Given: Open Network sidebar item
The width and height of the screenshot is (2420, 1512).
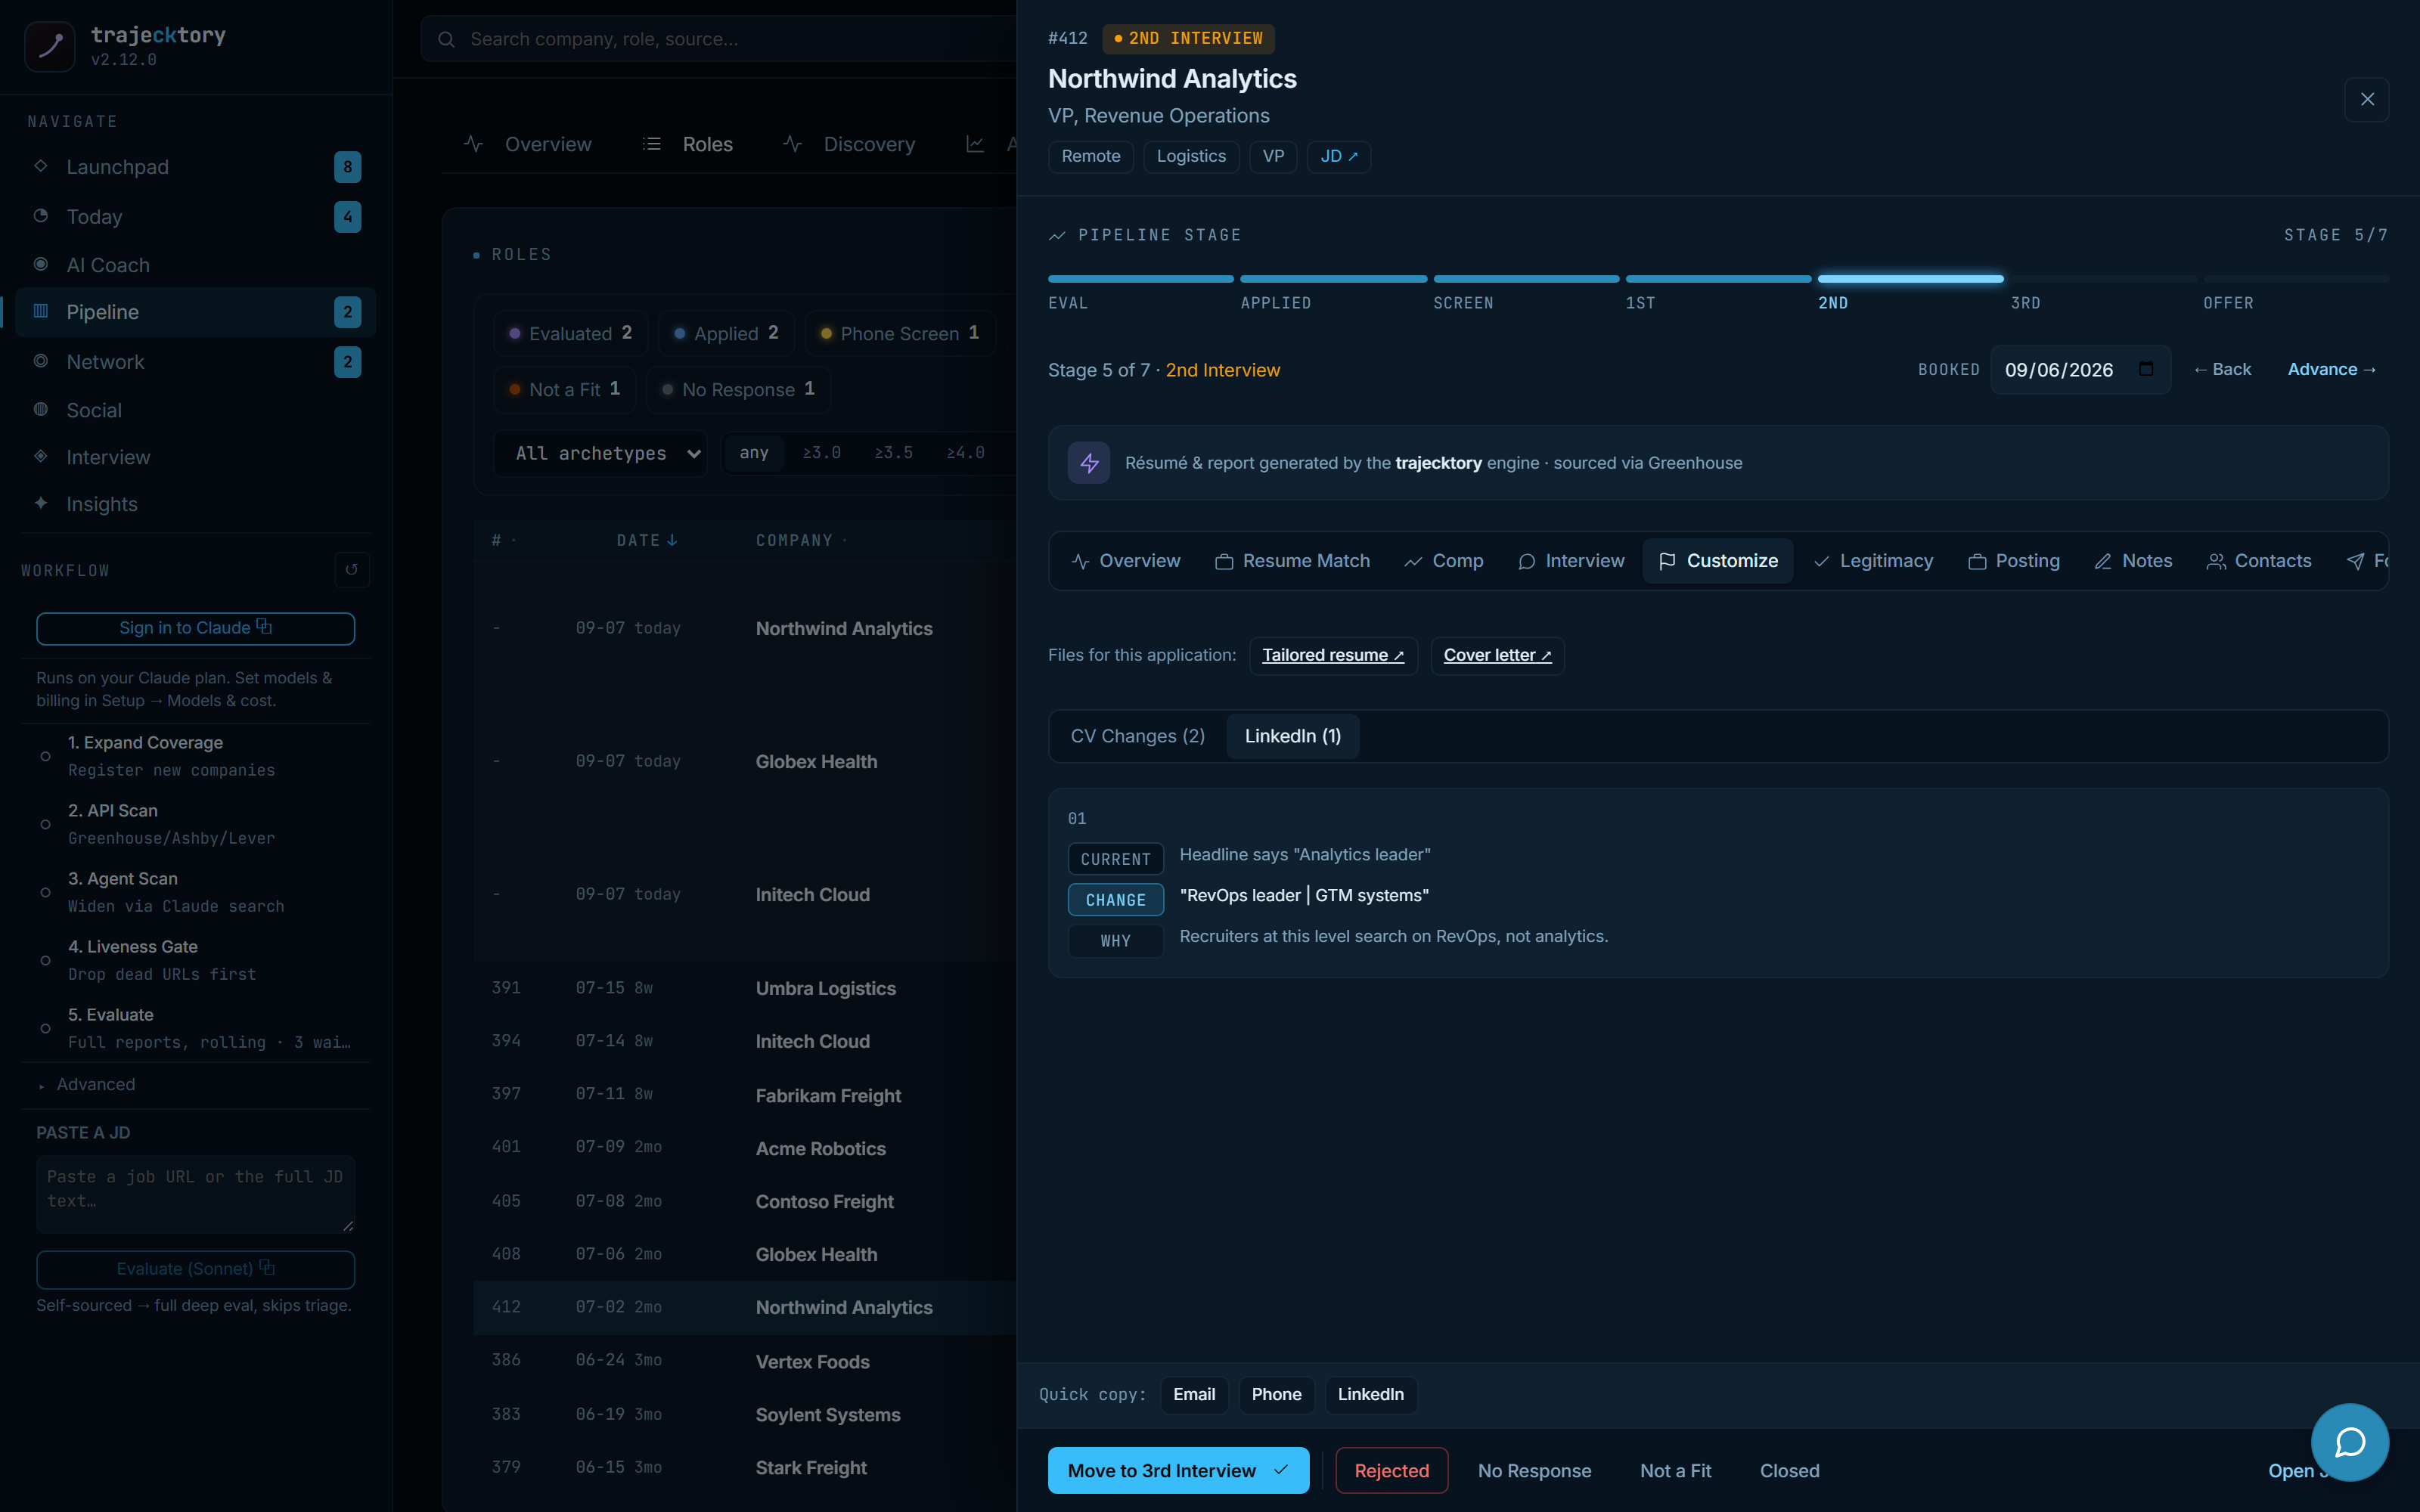Looking at the screenshot, I should coord(196,362).
